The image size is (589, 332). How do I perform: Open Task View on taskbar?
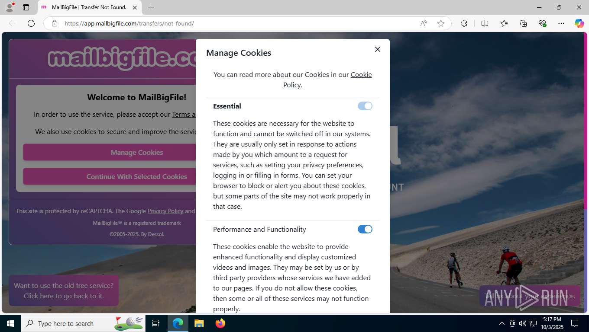[156, 323]
